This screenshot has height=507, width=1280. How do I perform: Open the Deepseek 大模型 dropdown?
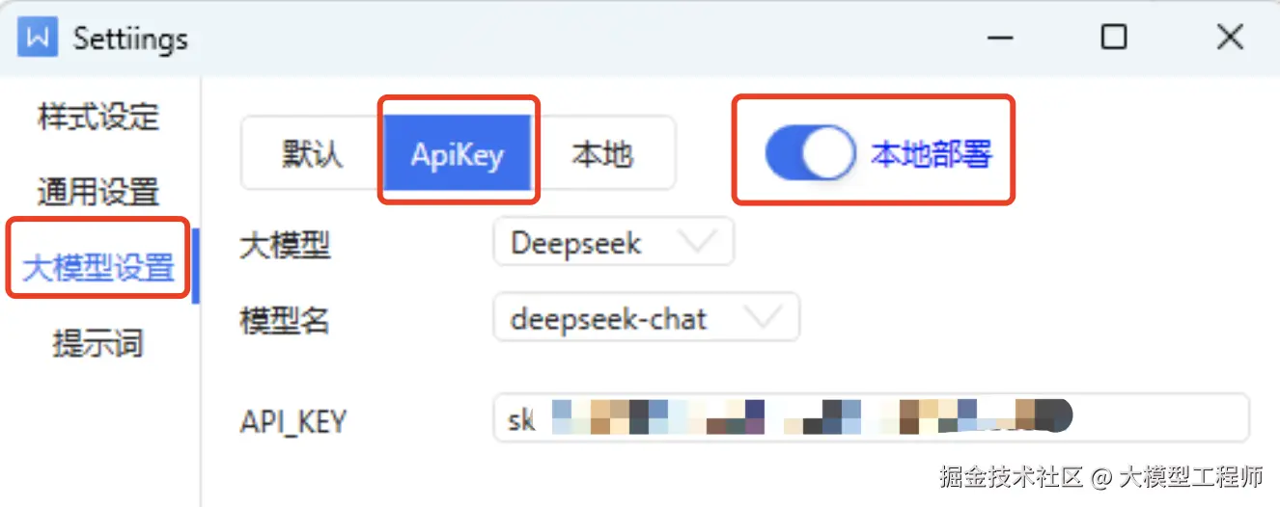tap(613, 241)
